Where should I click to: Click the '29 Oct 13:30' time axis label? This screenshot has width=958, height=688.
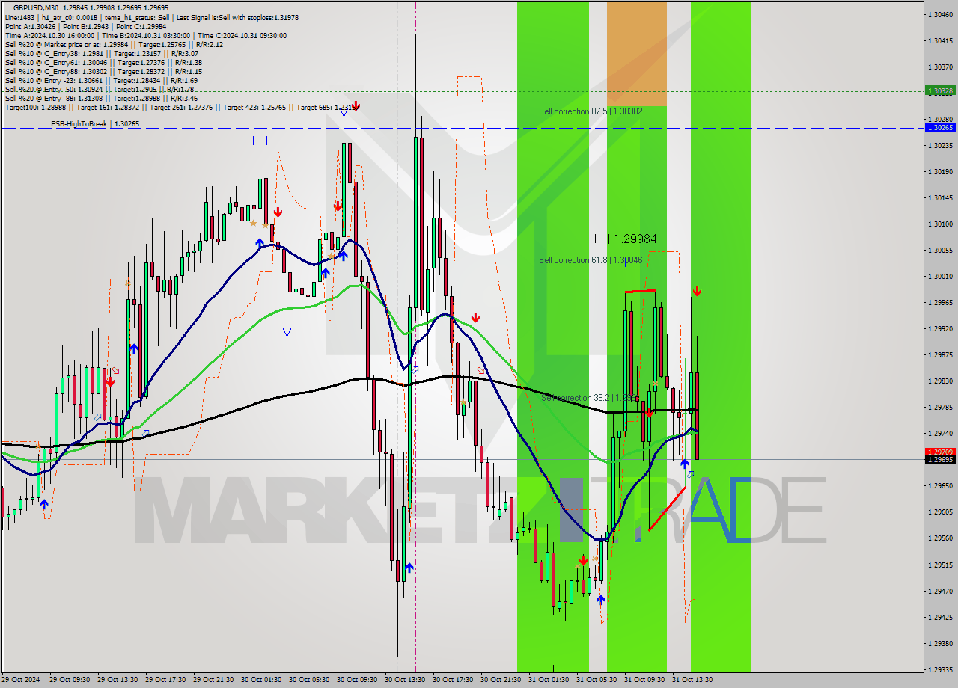(x=118, y=680)
